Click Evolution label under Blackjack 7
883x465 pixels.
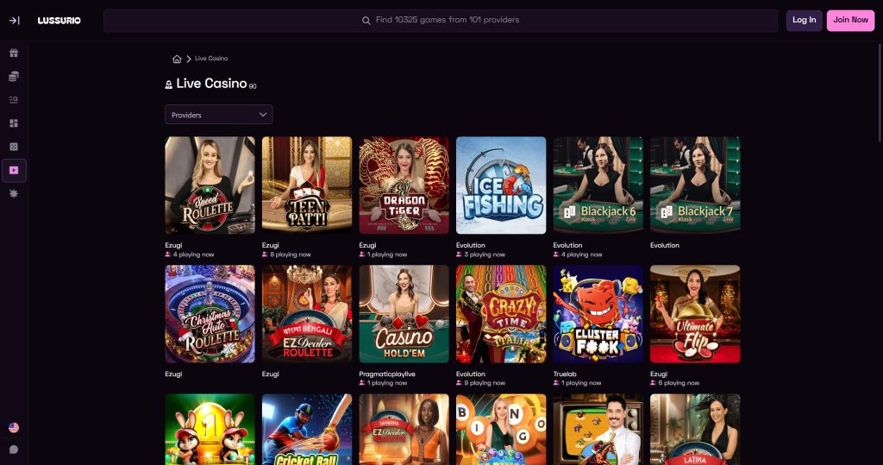[665, 245]
